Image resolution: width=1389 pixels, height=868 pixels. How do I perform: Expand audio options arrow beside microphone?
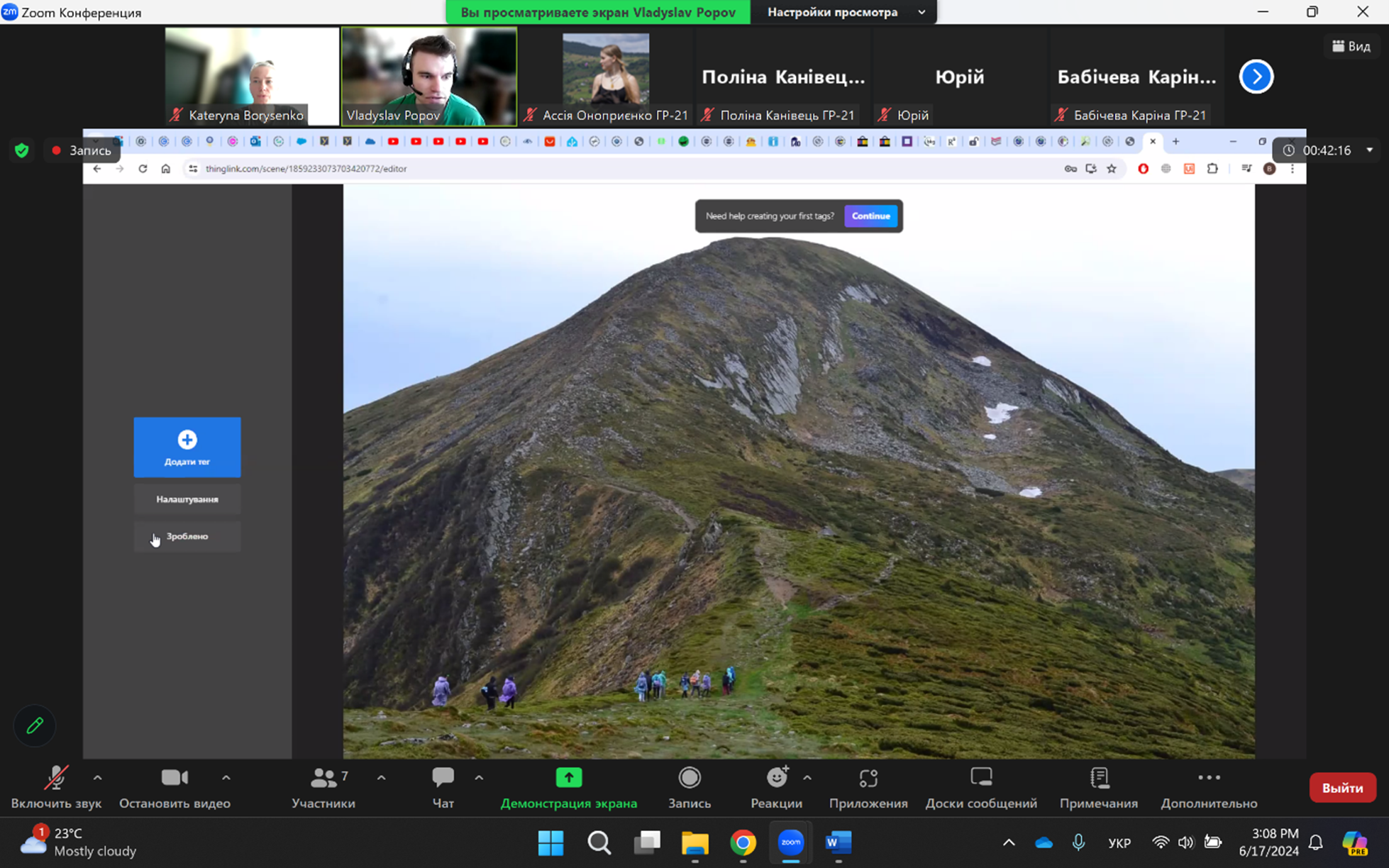click(x=98, y=778)
